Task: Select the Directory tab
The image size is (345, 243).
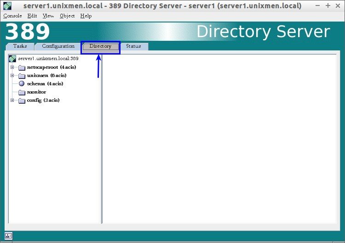Action: [100, 46]
